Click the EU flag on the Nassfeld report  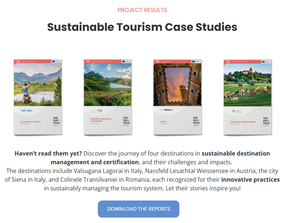[x=126, y=62]
